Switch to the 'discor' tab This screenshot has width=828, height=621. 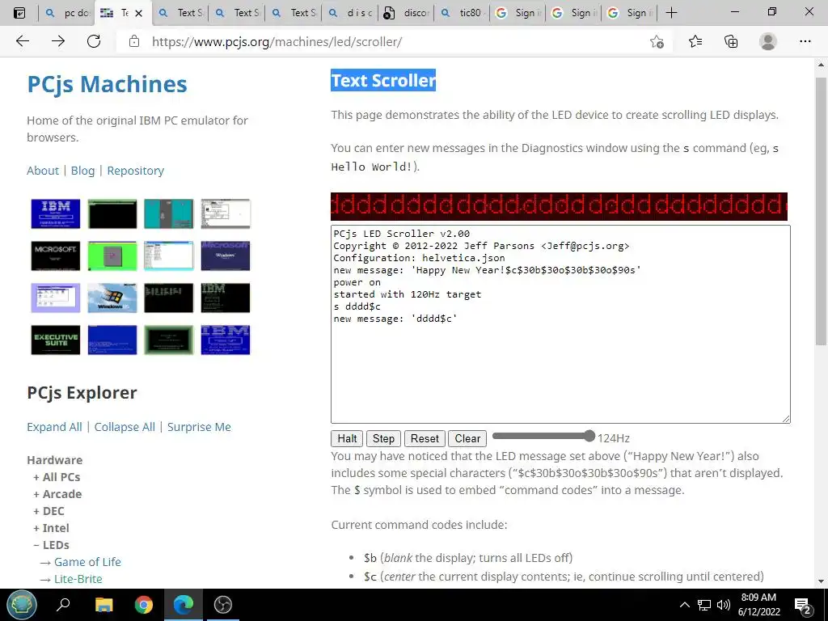click(x=407, y=13)
